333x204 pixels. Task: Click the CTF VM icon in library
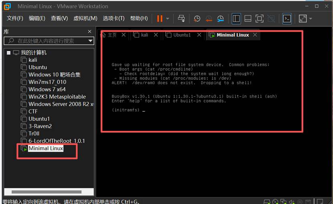[24, 111]
